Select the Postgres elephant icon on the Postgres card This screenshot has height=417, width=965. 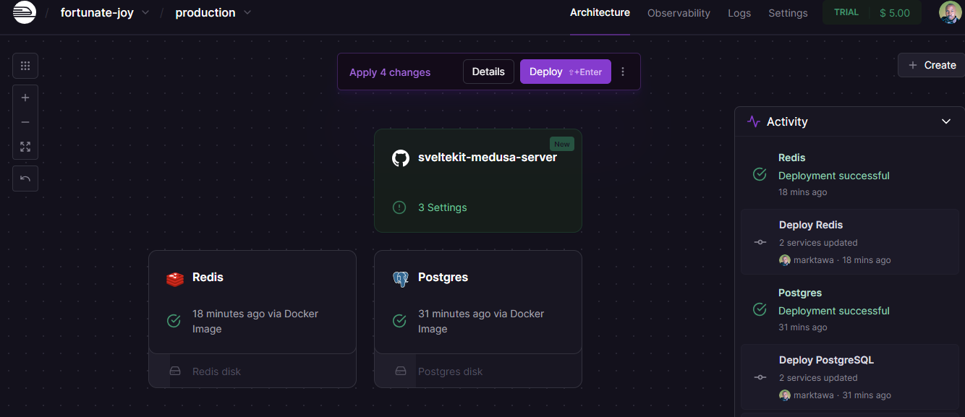coord(400,278)
